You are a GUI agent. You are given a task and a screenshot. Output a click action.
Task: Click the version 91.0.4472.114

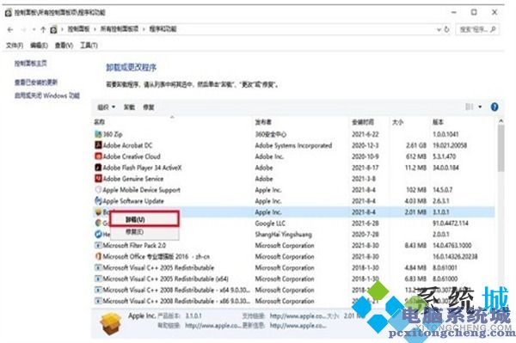(x=450, y=223)
